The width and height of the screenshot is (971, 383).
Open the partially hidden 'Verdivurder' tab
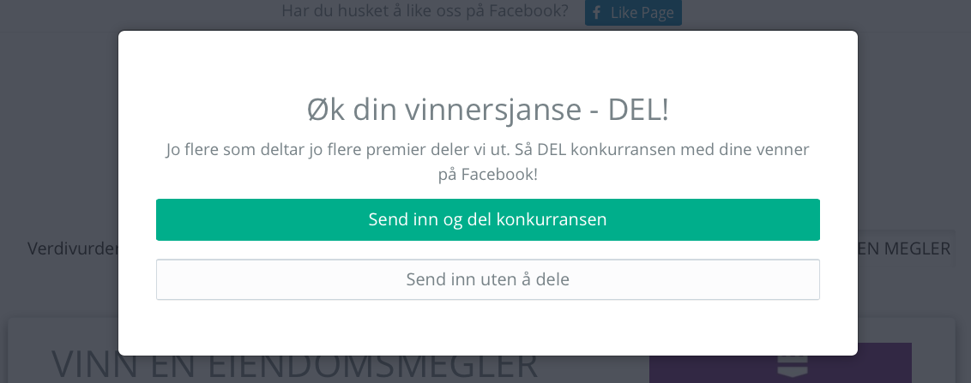click(x=72, y=248)
